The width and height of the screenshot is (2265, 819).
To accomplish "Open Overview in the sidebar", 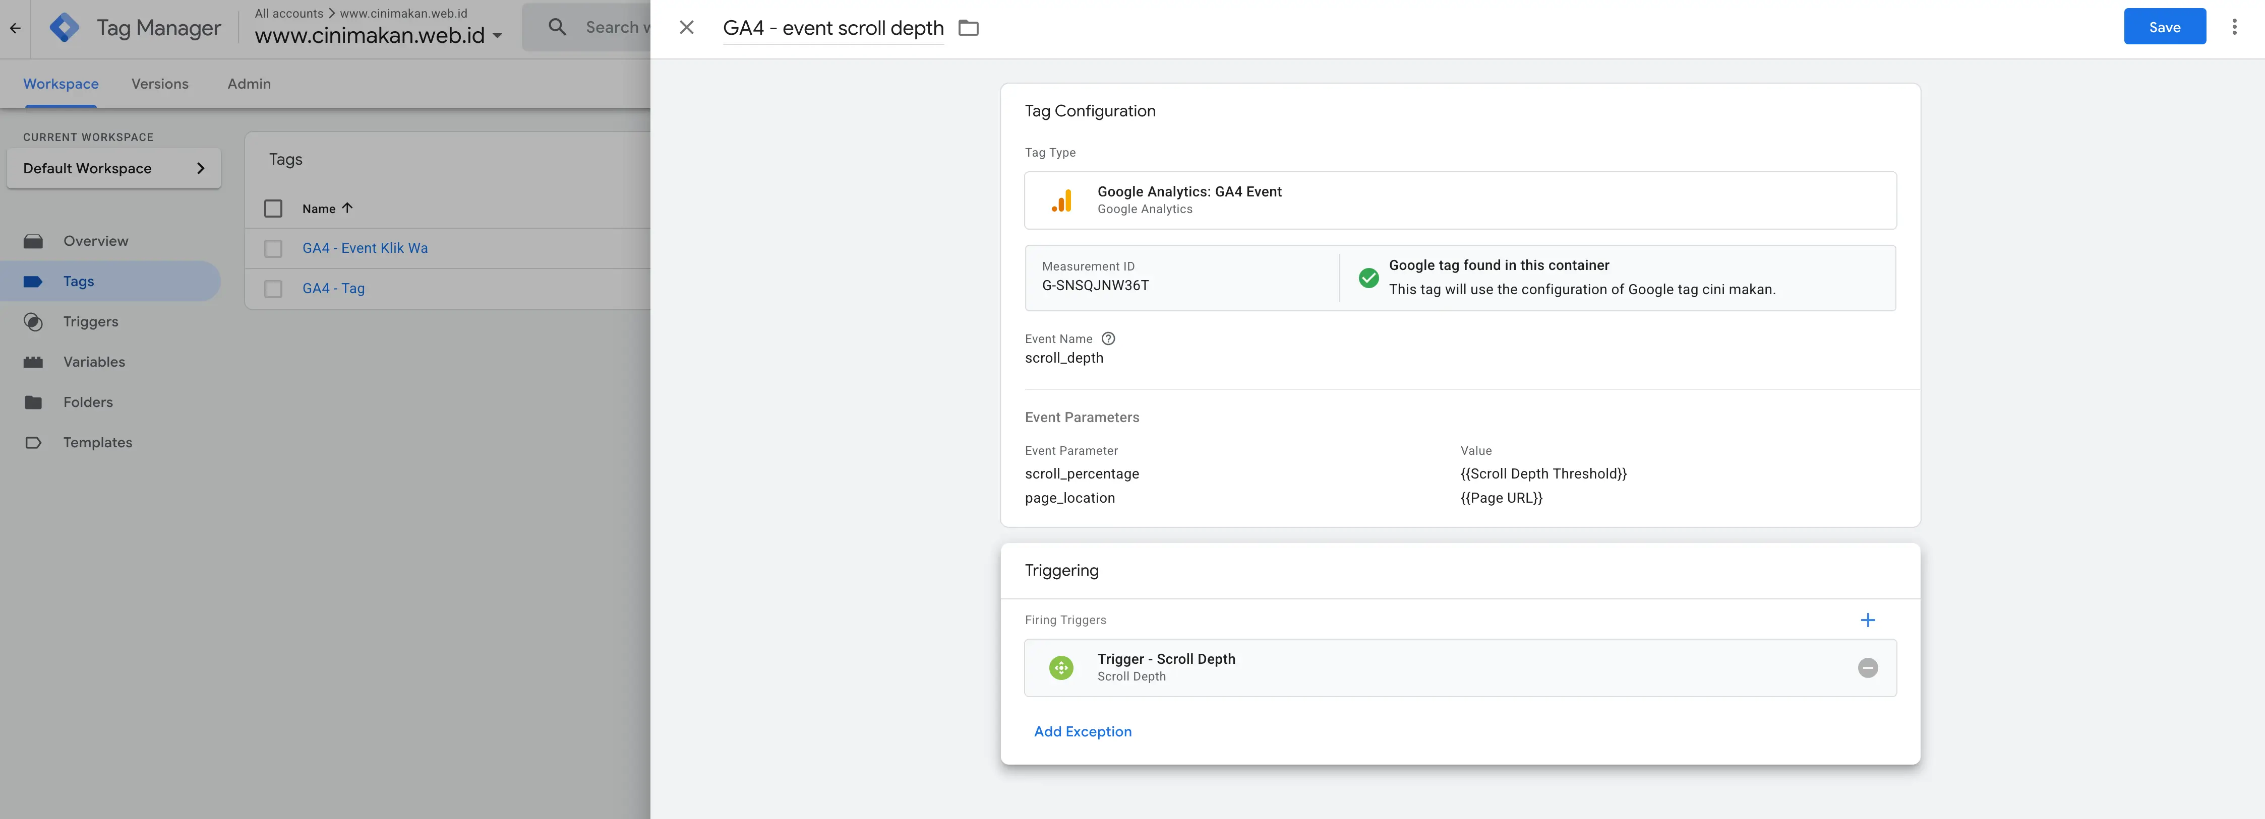I will pos(96,241).
